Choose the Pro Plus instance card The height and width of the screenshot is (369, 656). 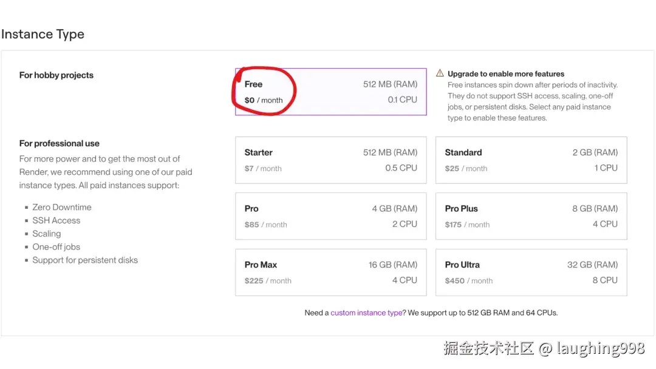pyautogui.click(x=531, y=216)
